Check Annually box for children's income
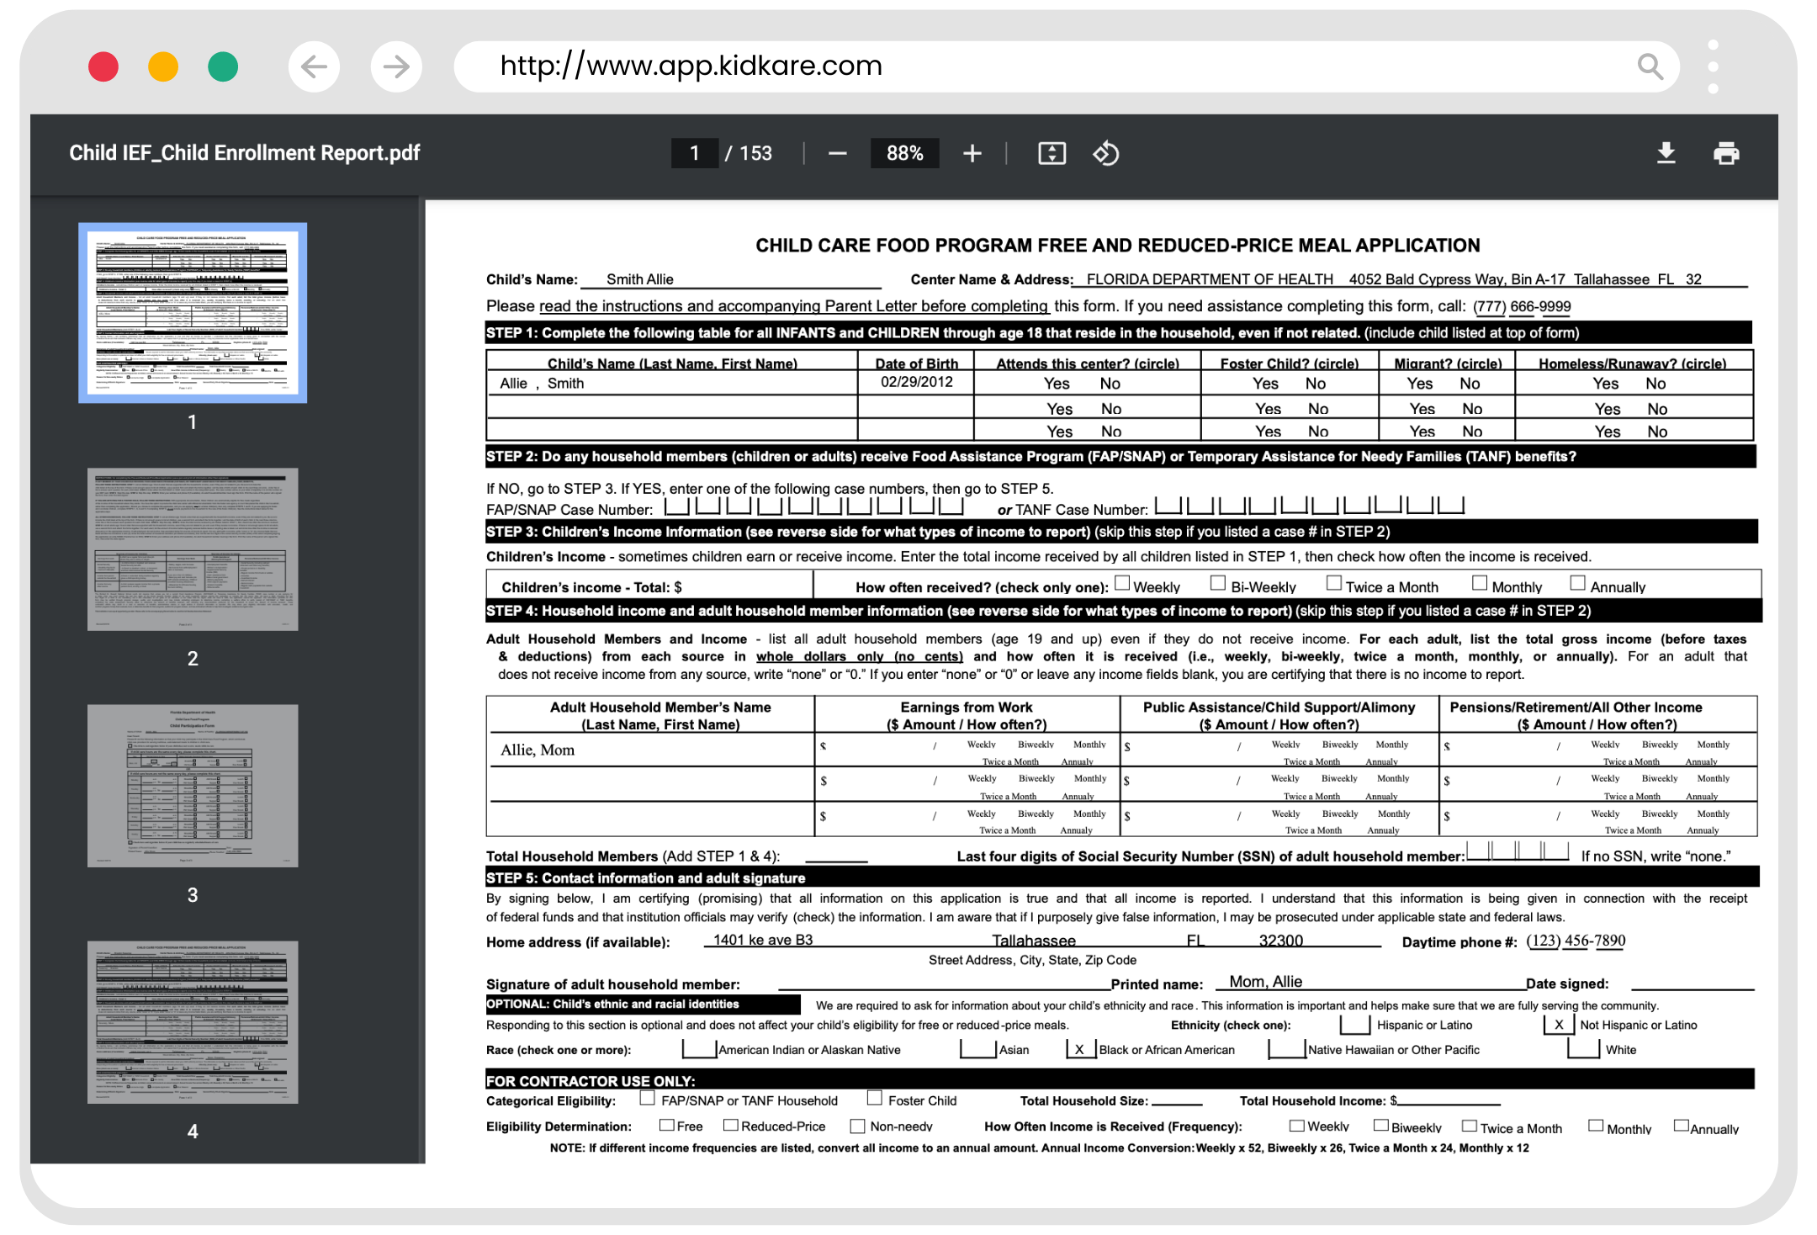The height and width of the screenshot is (1235, 1817). coord(1577,583)
